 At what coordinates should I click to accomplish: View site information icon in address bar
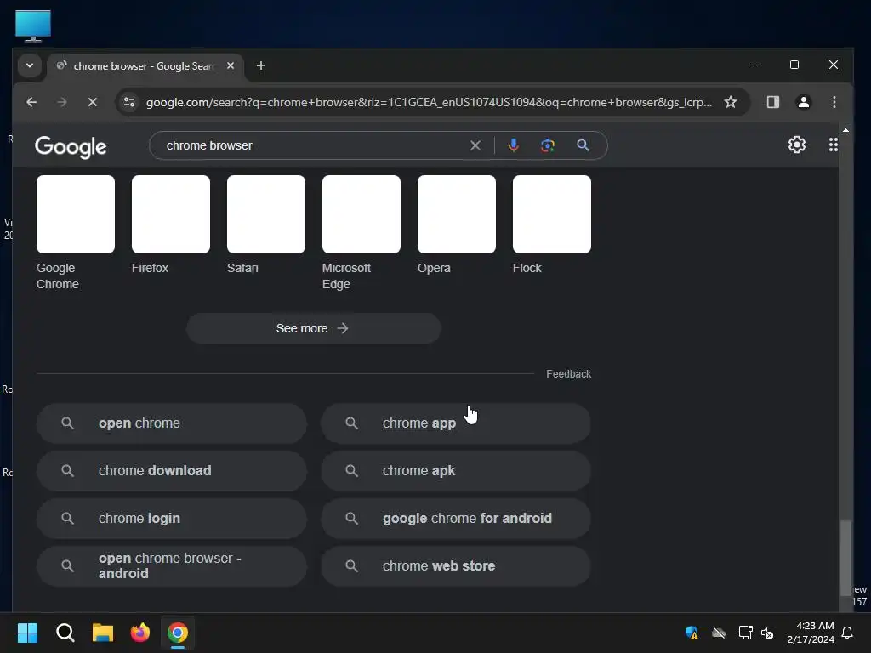[129, 102]
